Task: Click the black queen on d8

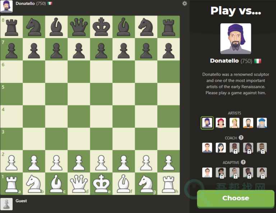Action: tap(79, 27)
